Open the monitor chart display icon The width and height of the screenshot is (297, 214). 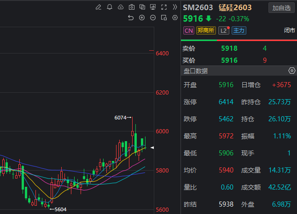tap(153, 7)
